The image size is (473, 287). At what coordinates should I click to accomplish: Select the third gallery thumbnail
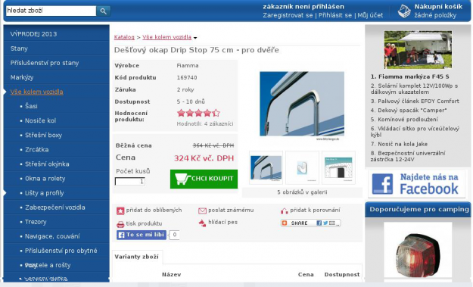tap(338, 168)
